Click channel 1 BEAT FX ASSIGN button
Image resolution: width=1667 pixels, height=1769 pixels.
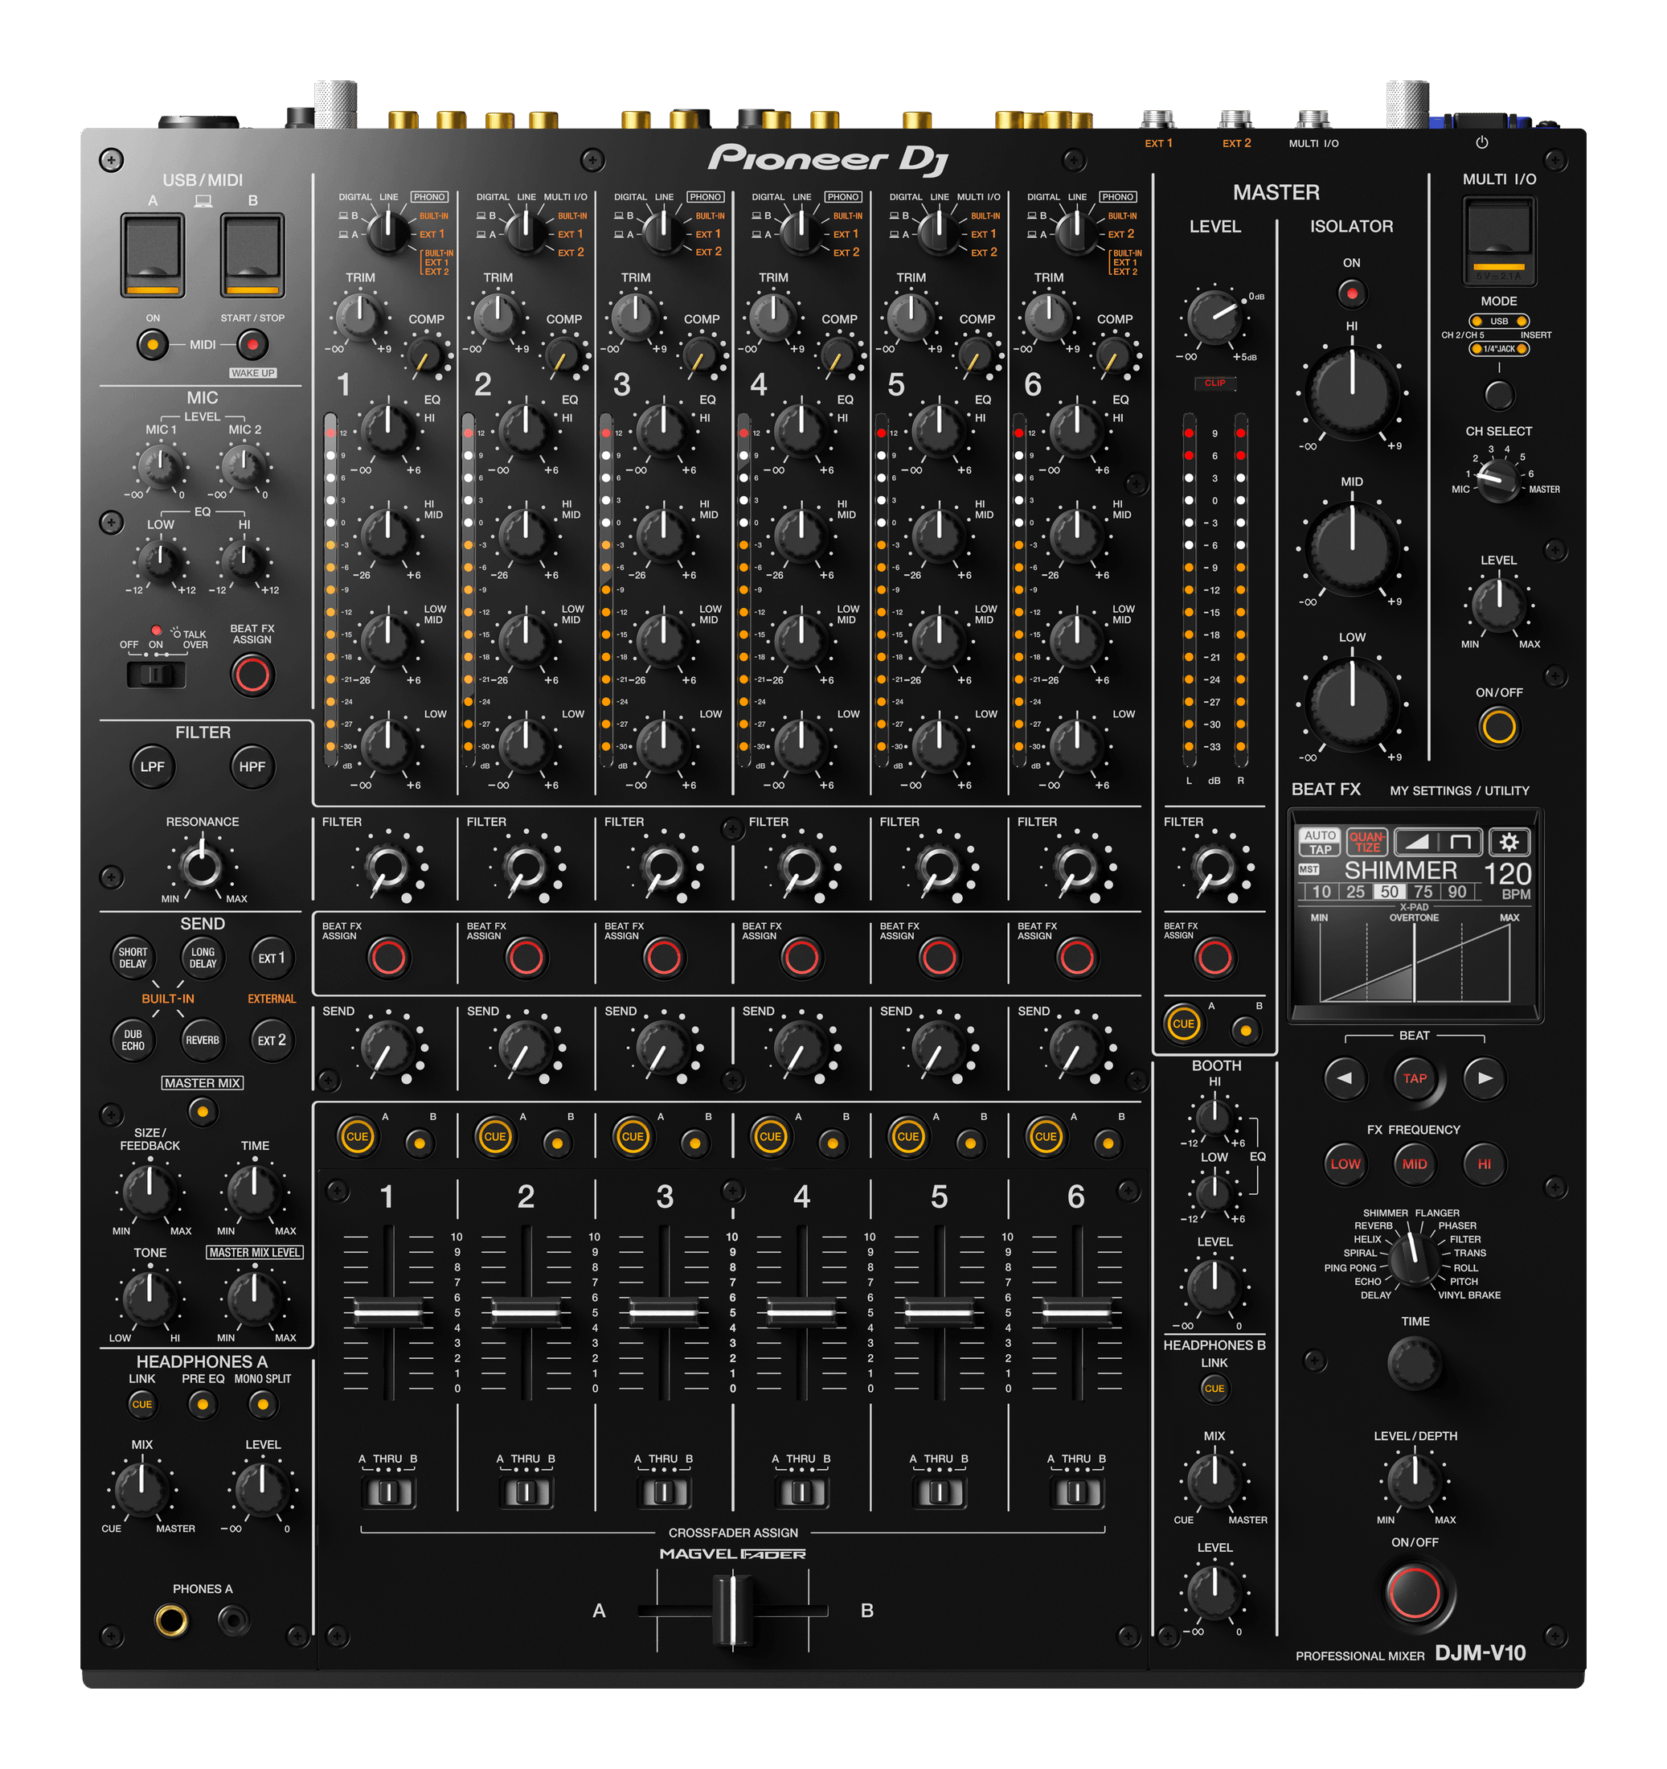click(x=388, y=958)
